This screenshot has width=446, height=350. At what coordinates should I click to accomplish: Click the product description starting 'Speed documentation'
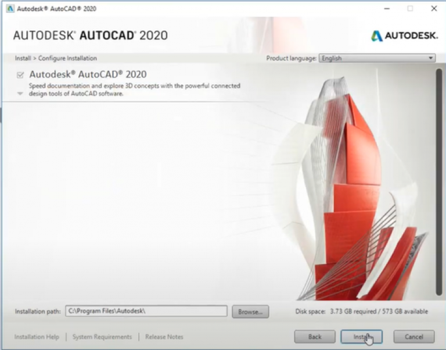click(135, 90)
